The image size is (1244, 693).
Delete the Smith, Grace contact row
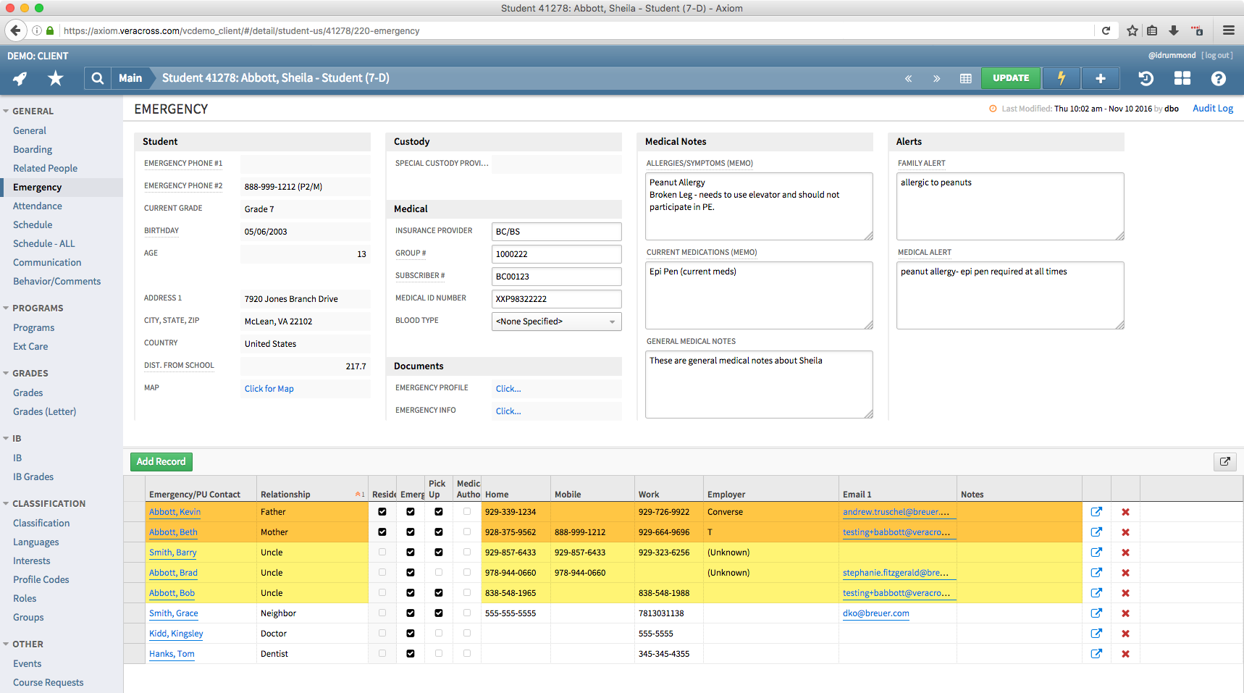[1125, 613]
